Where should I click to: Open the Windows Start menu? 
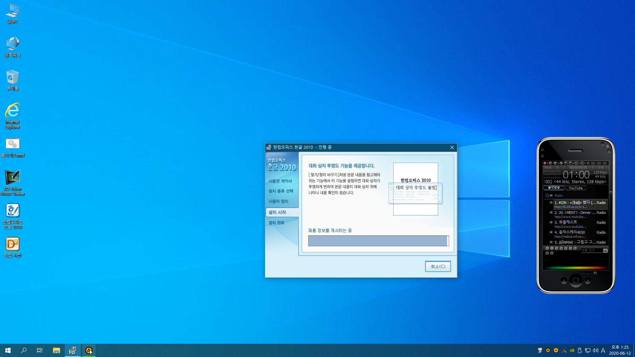click(8, 350)
